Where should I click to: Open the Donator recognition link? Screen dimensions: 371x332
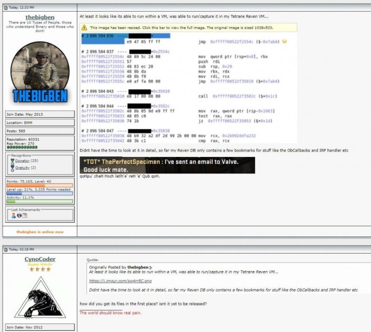(22, 161)
